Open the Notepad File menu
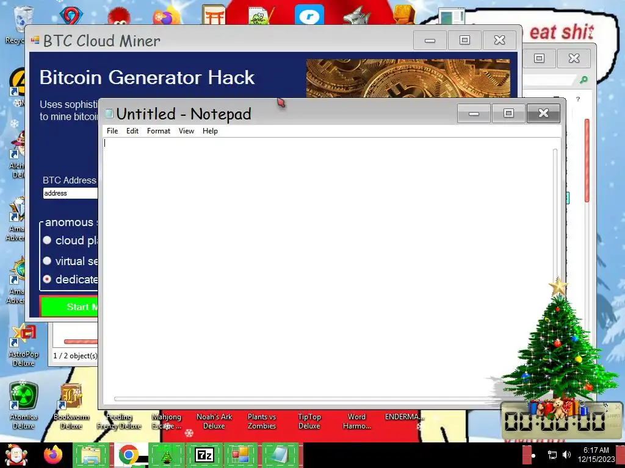625x468 pixels. click(112, 131)
